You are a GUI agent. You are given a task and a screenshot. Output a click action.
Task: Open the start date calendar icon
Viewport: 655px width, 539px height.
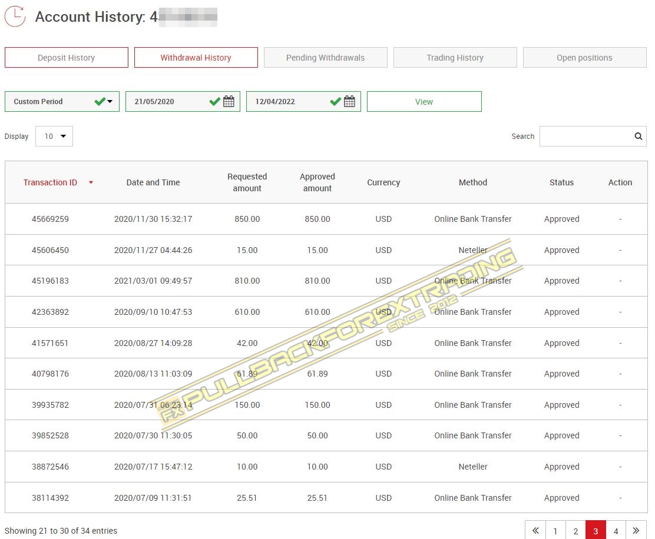(x=229, y=101)
